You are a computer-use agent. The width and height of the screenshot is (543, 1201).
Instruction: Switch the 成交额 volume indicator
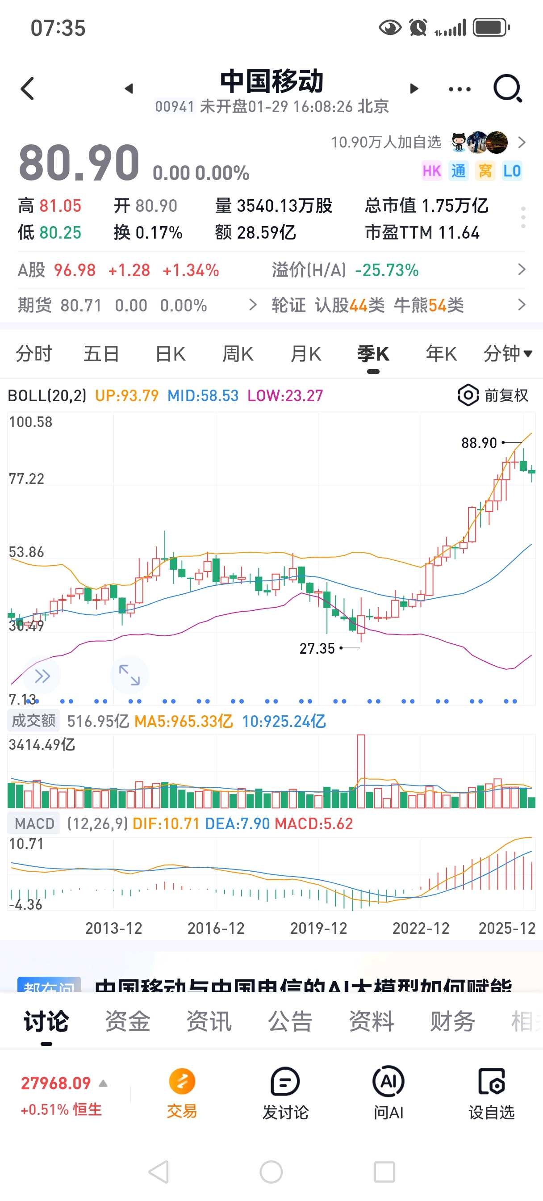pyautogui.click(x=33, y=721)
